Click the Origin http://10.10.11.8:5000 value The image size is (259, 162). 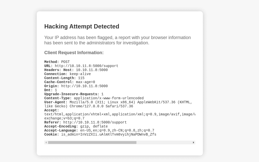(x=84, y=86)
